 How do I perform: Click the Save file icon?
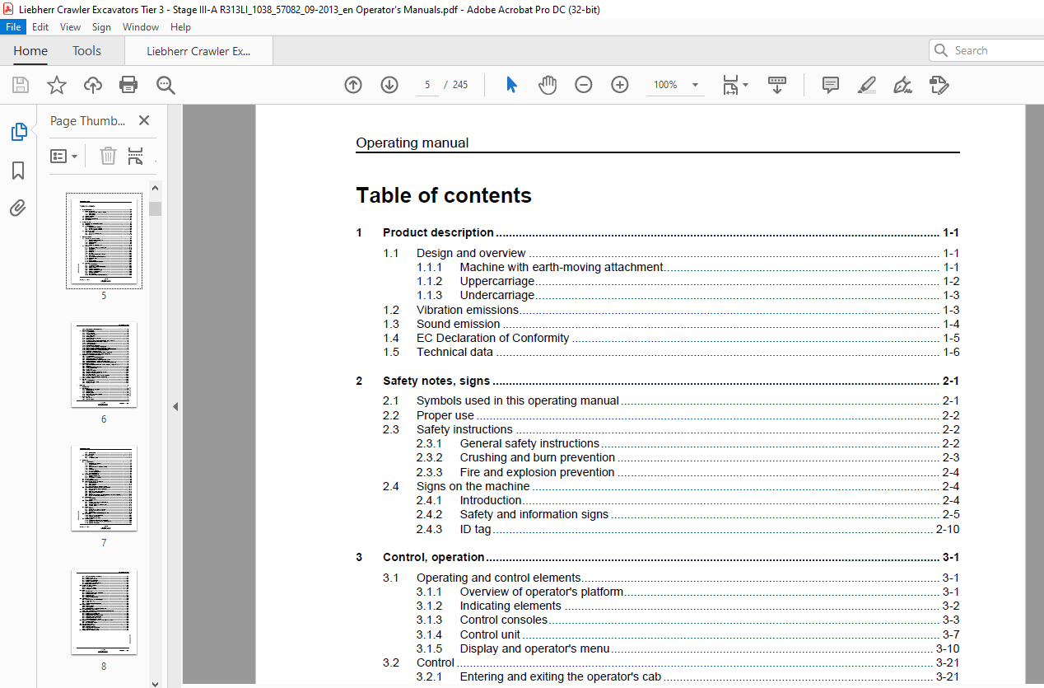point(21,85)
